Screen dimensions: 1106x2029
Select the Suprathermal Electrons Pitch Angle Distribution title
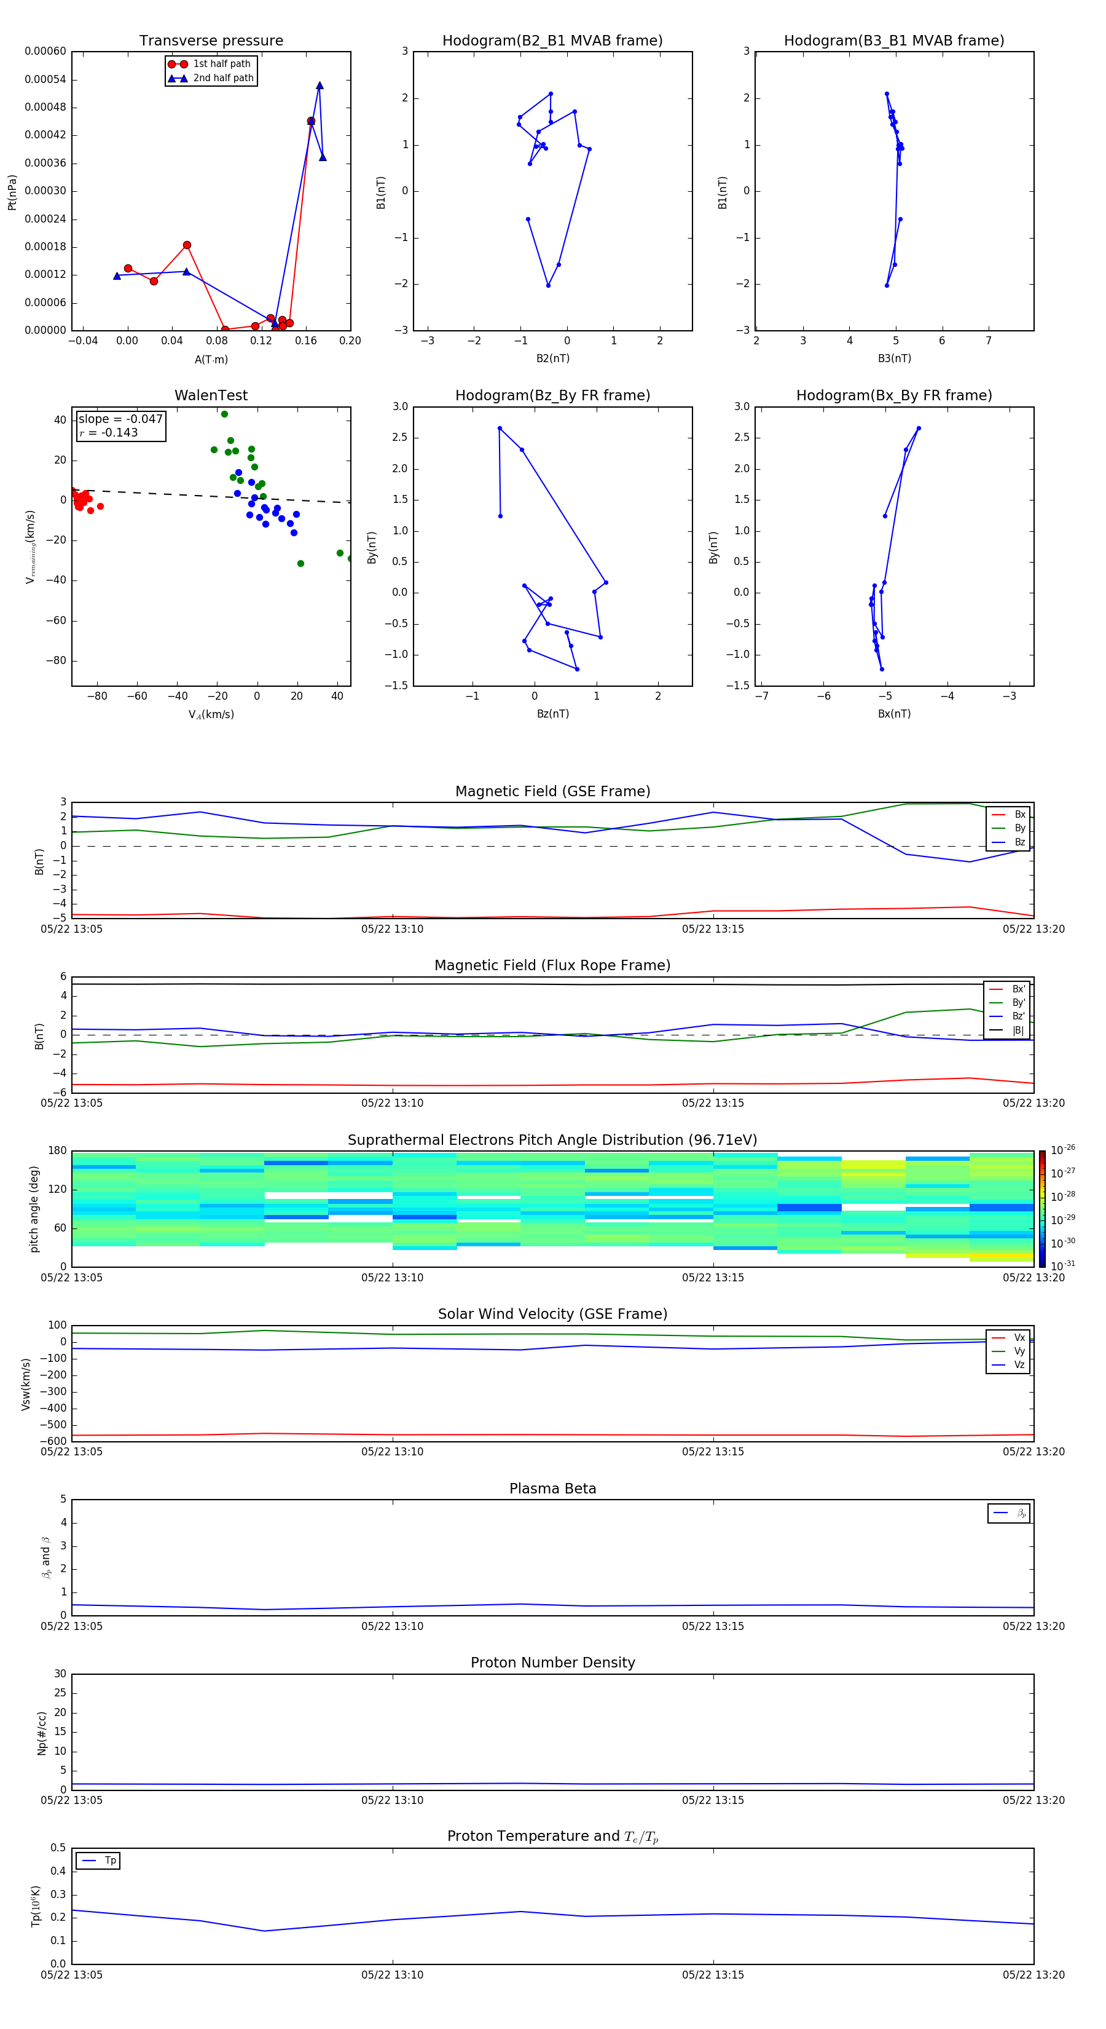[552, 1140]
